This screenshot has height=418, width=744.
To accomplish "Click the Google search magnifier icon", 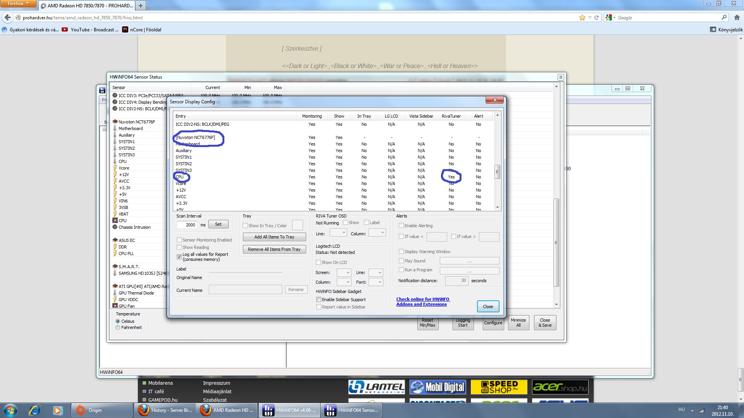I will (x=724, y=17).
